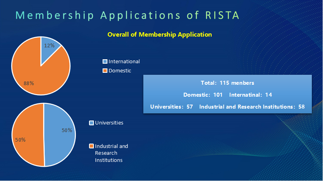Select the 'Domestic' legend label
The image size is (323, 181).
pos(120,70)
